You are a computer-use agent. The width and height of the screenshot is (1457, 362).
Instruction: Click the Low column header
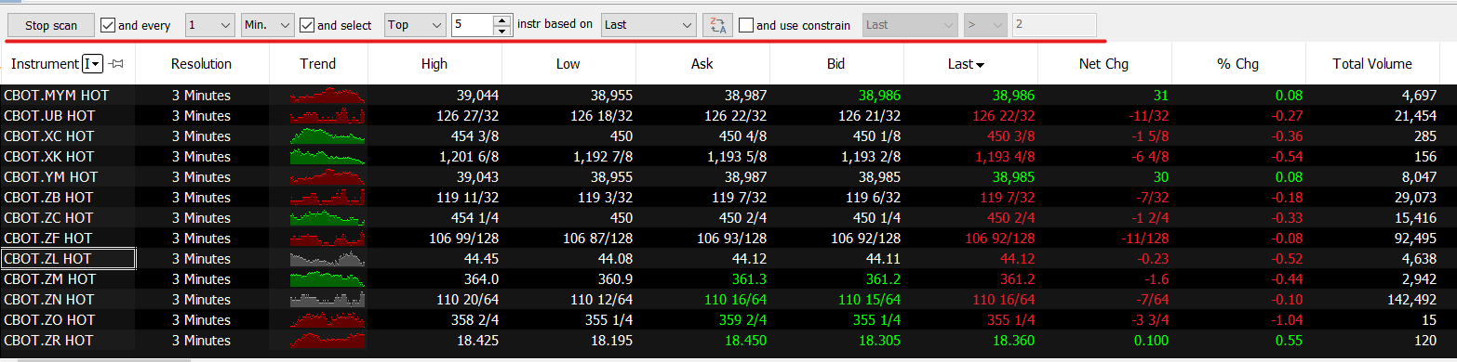pos(568,64)
